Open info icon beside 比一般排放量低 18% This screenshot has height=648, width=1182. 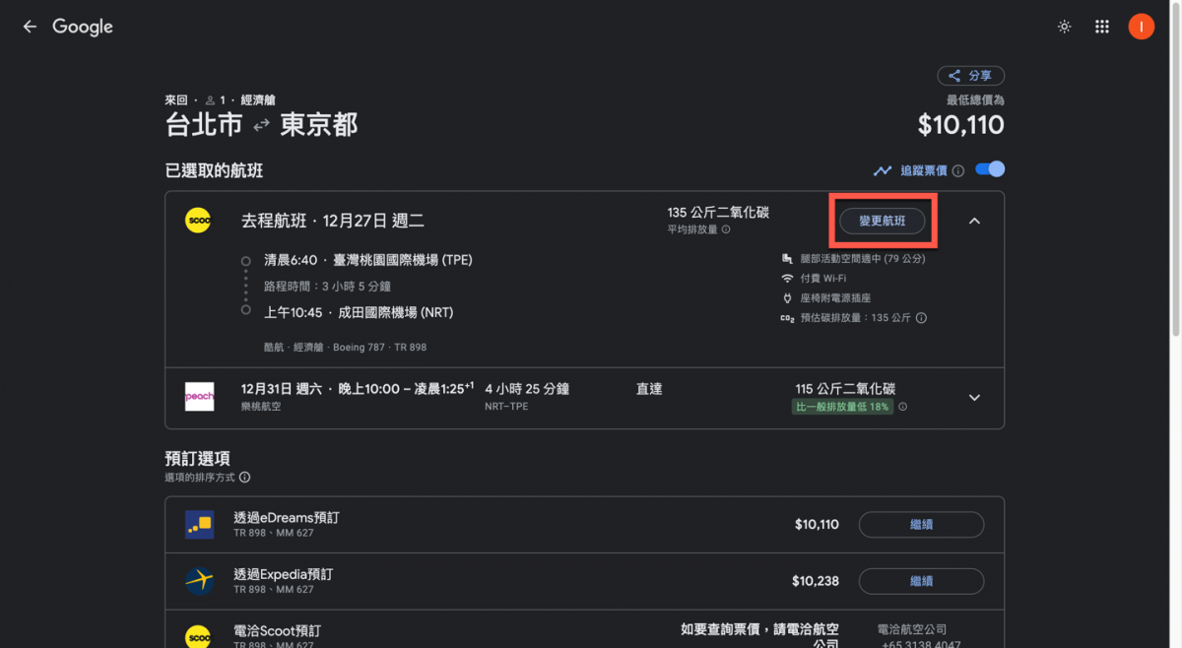[903, 407]
